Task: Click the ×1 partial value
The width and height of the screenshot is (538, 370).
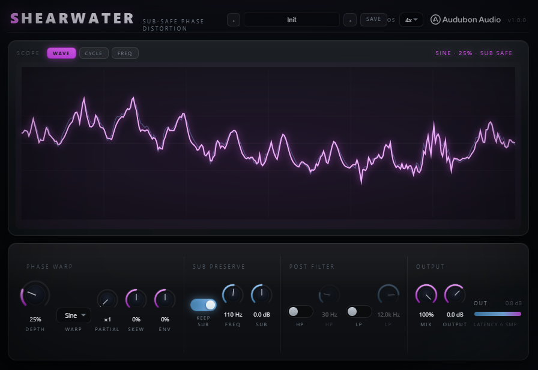Action: pos(107,319)
